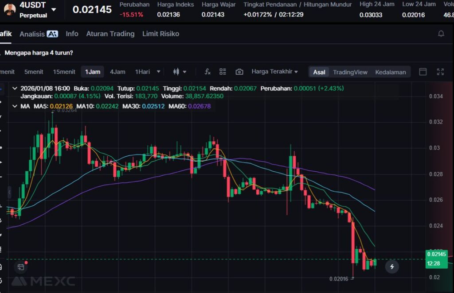Open the indicators (fx) menu

207,72
